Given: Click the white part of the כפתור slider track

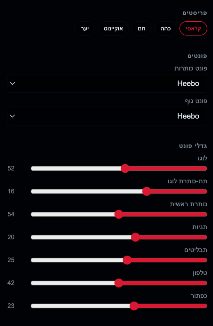Looking at the screenshot, I should 80,306.
